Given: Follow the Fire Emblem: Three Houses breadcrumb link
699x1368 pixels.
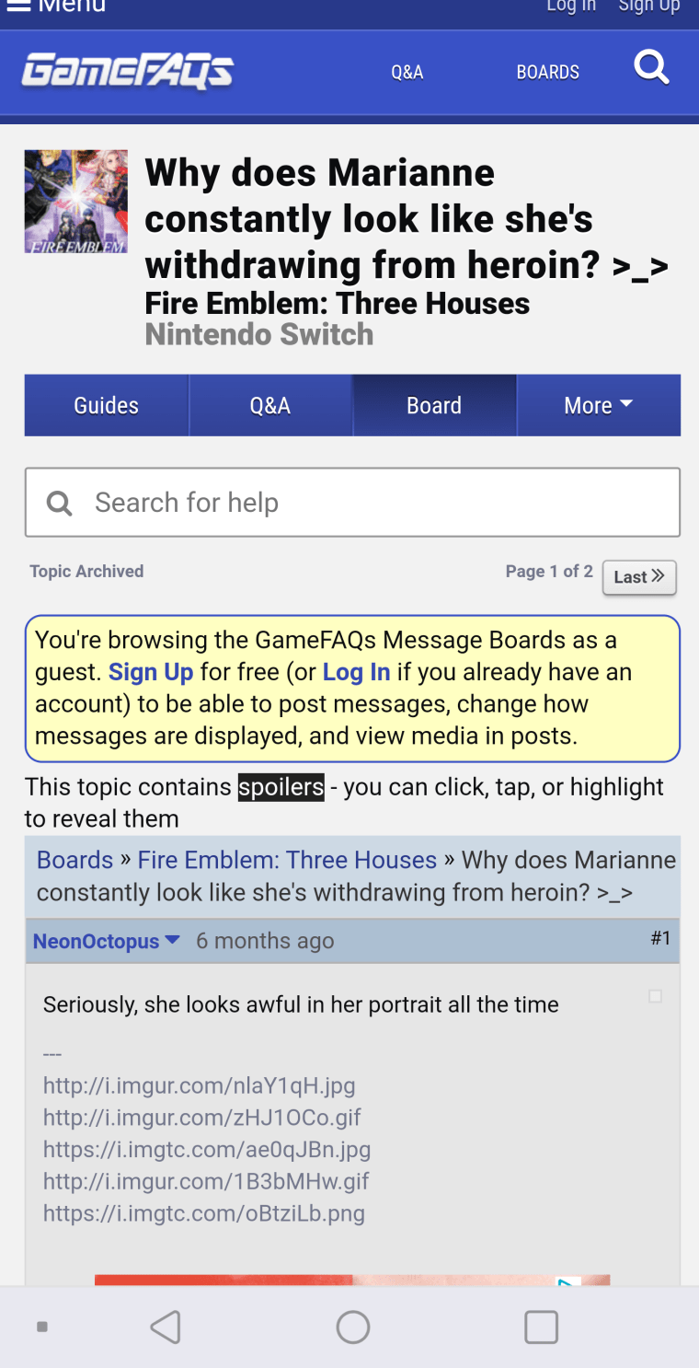Looking at the screenshot, I should [x=287, y=859].
